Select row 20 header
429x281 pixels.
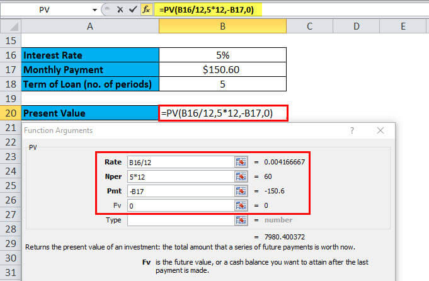click(x=11, y=113)
